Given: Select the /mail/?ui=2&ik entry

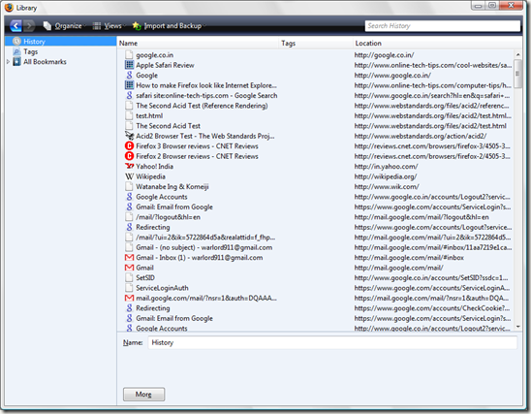Looking at the screenshot, I should 205,238.
